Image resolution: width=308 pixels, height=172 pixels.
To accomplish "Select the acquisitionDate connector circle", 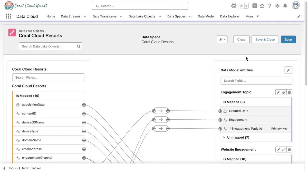I will click(x=84, y=105).
